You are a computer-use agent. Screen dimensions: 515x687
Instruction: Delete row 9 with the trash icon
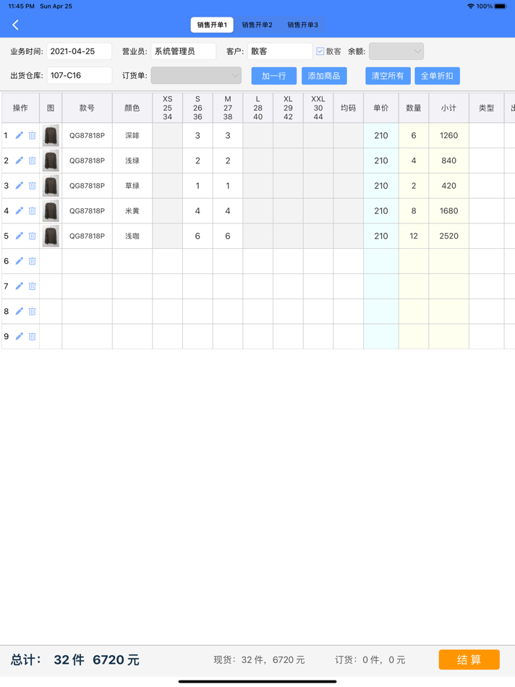coord(32,336)
